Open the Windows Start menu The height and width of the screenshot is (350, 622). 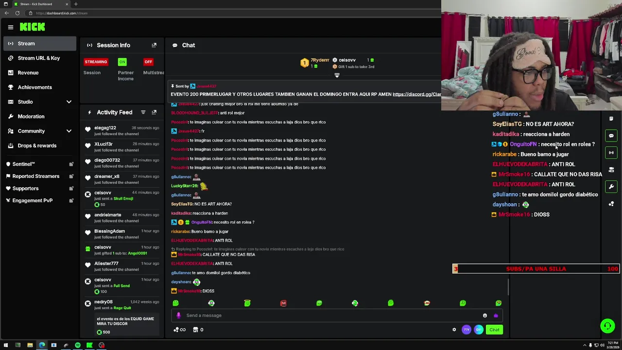click(x=6, y=345)
